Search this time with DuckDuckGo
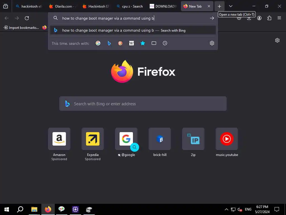 pyautogui.click(x=120, y=43)
